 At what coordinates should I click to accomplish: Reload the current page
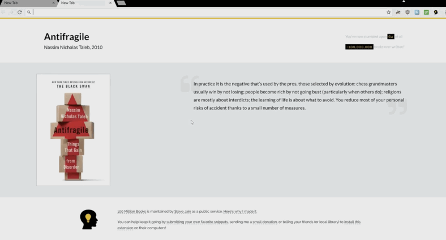[20, 12]
